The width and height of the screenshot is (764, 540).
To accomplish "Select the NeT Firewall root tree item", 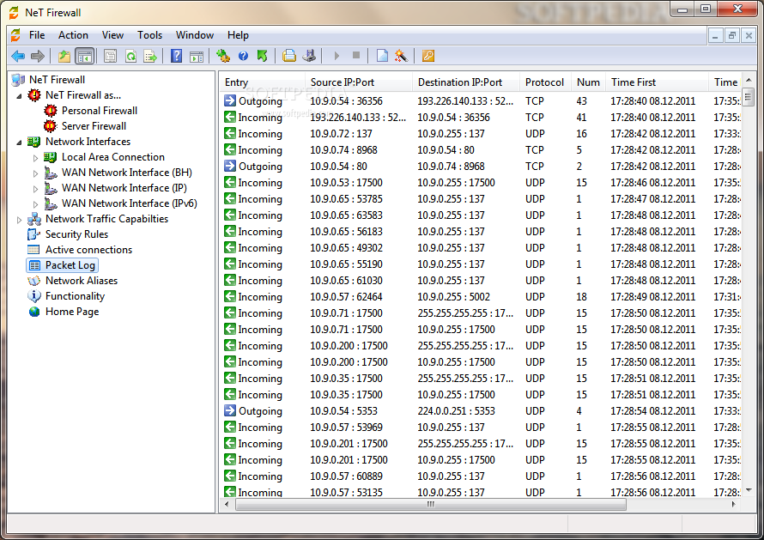I will coord(57,80).
